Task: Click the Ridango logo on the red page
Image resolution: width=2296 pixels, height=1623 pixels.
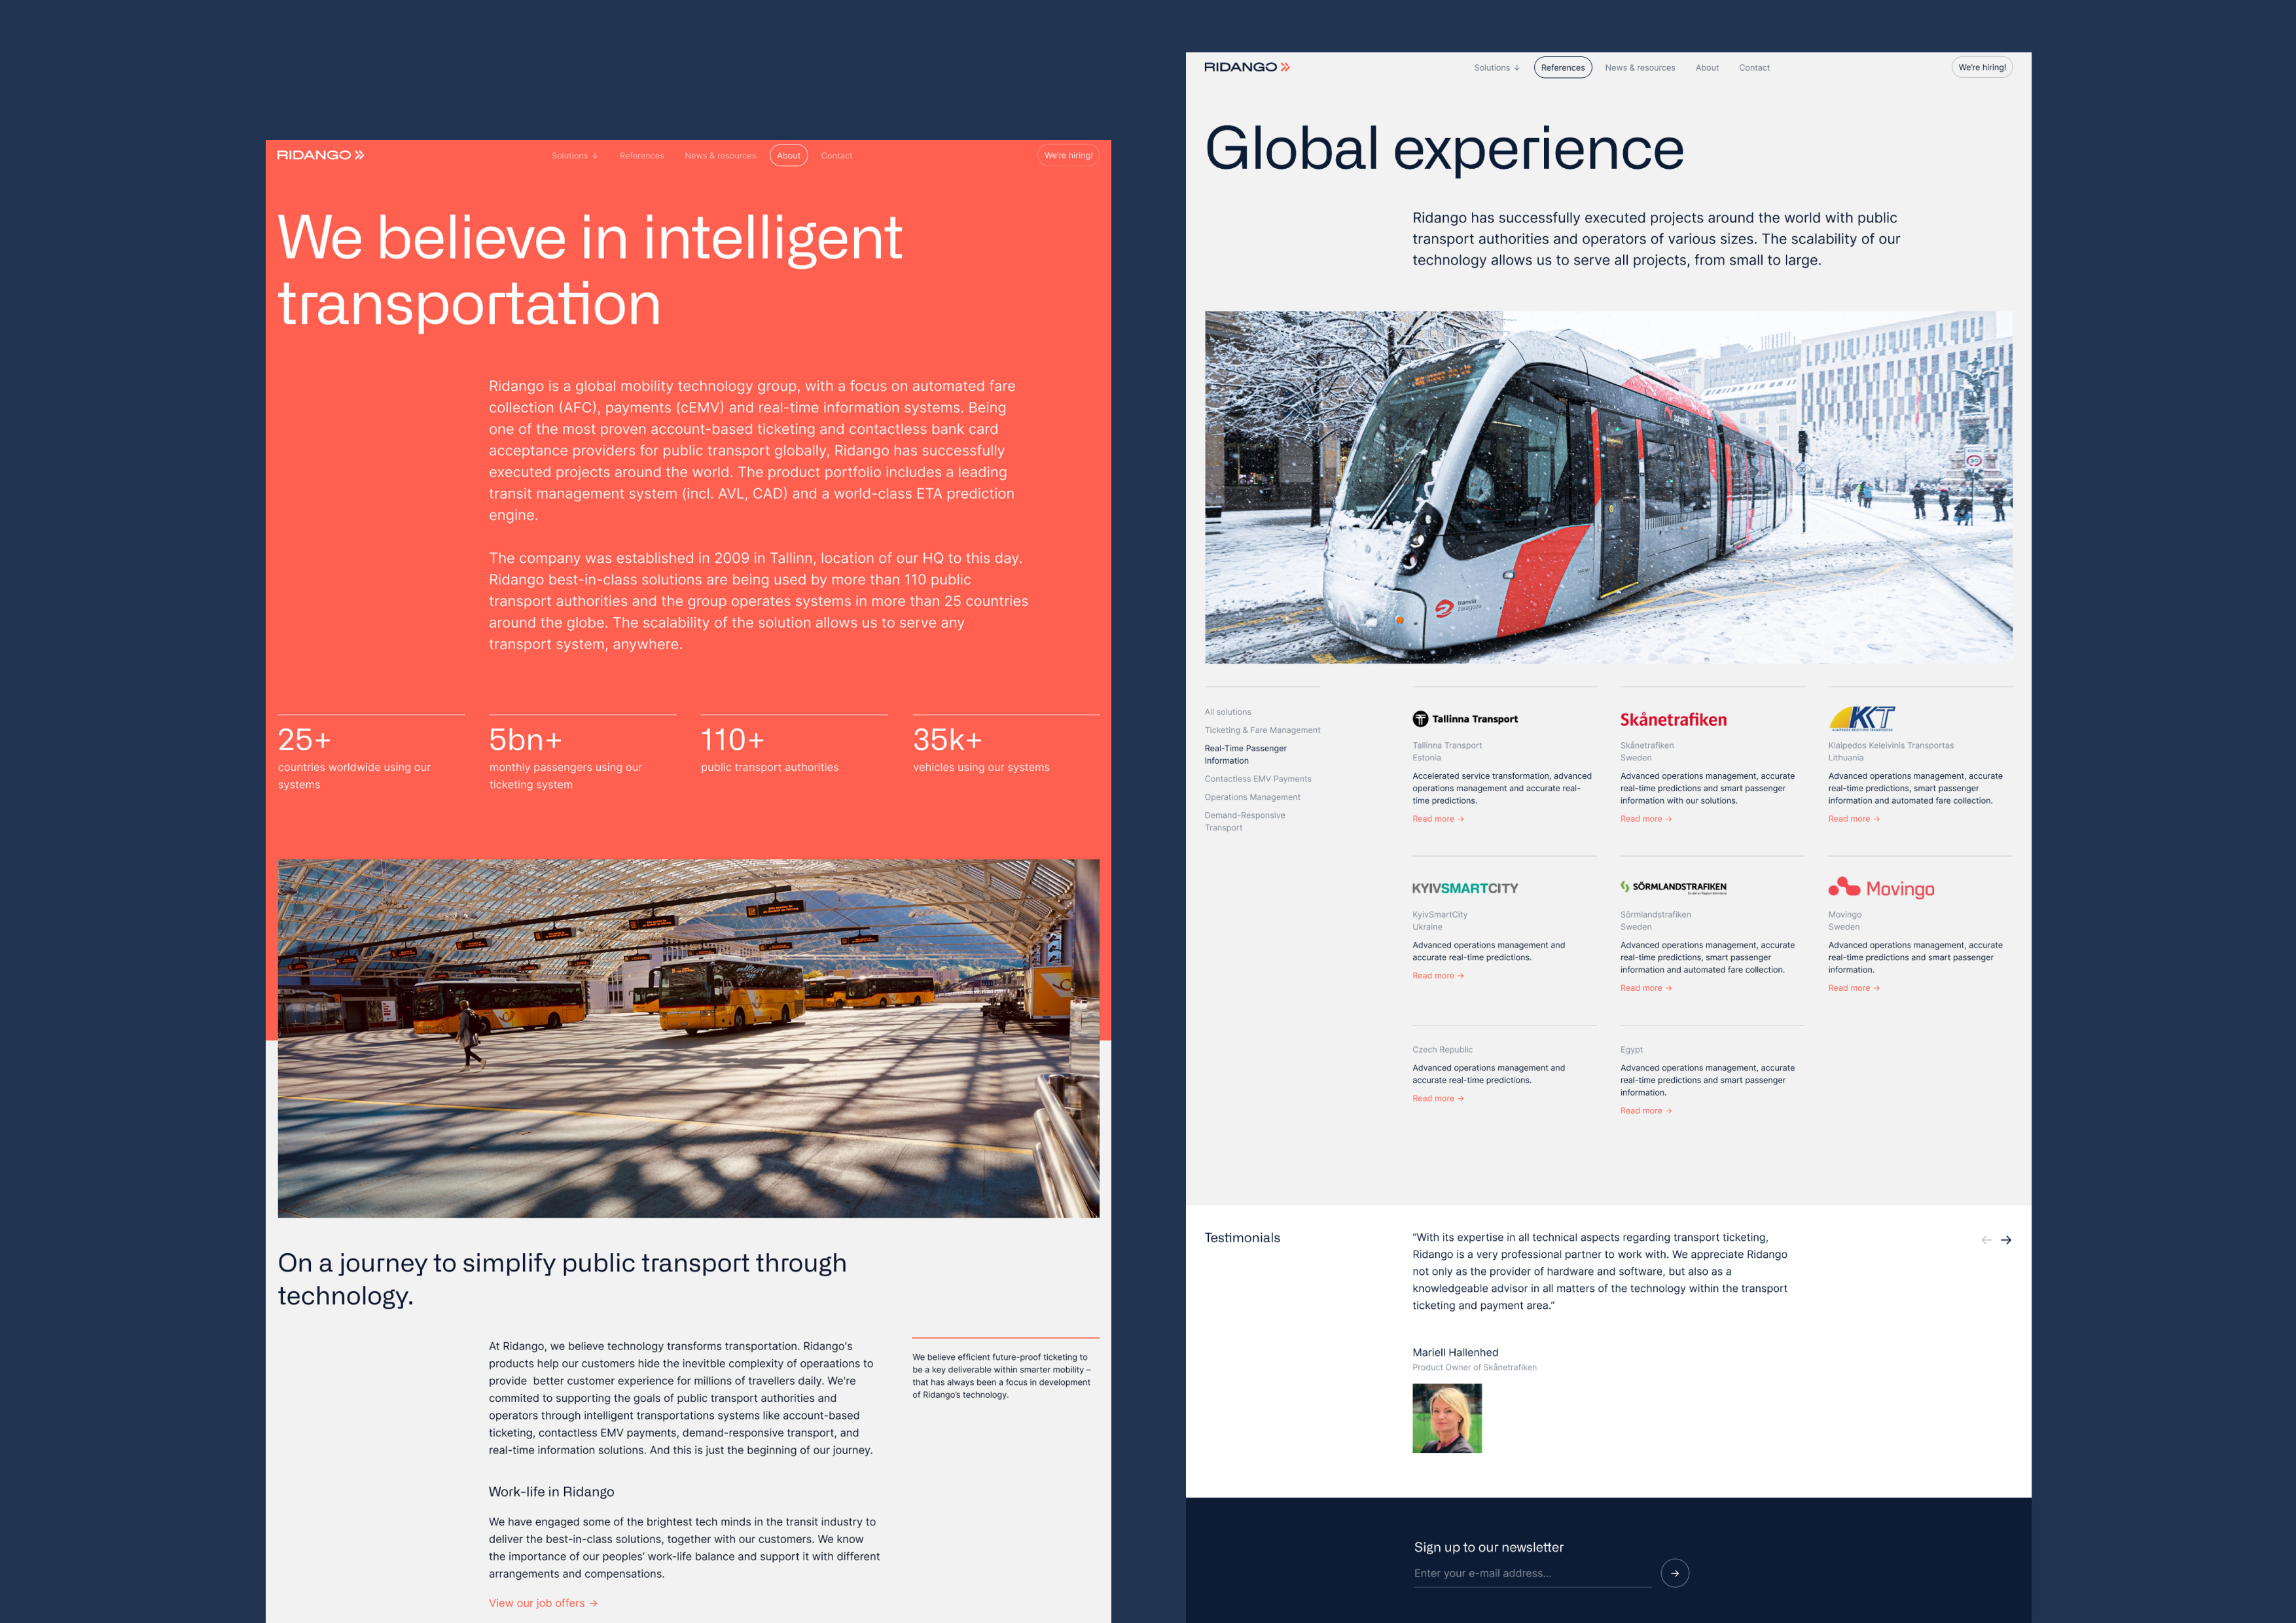Action: [320, 155]
